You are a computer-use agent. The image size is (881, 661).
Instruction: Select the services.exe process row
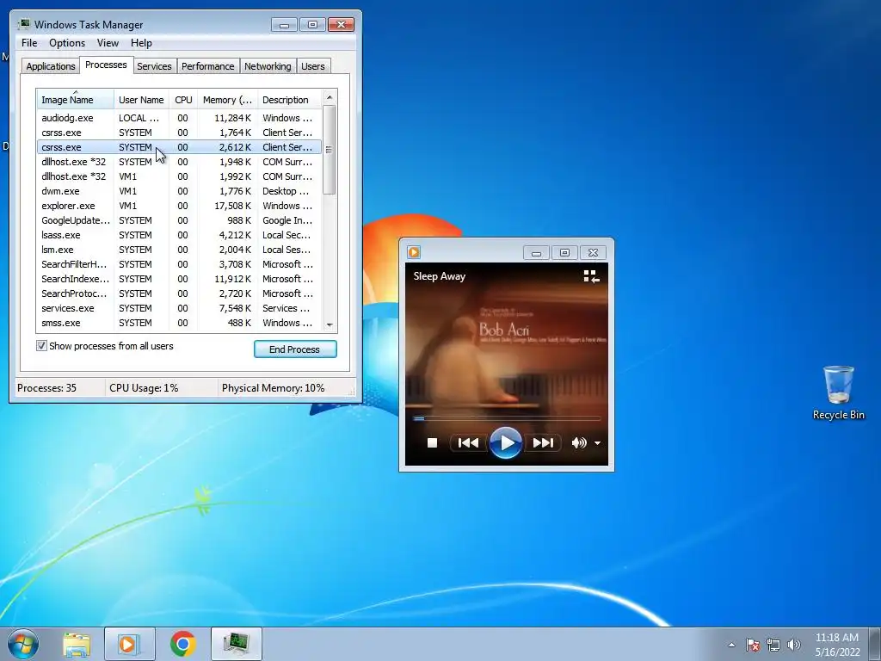(x=179, y=308)
